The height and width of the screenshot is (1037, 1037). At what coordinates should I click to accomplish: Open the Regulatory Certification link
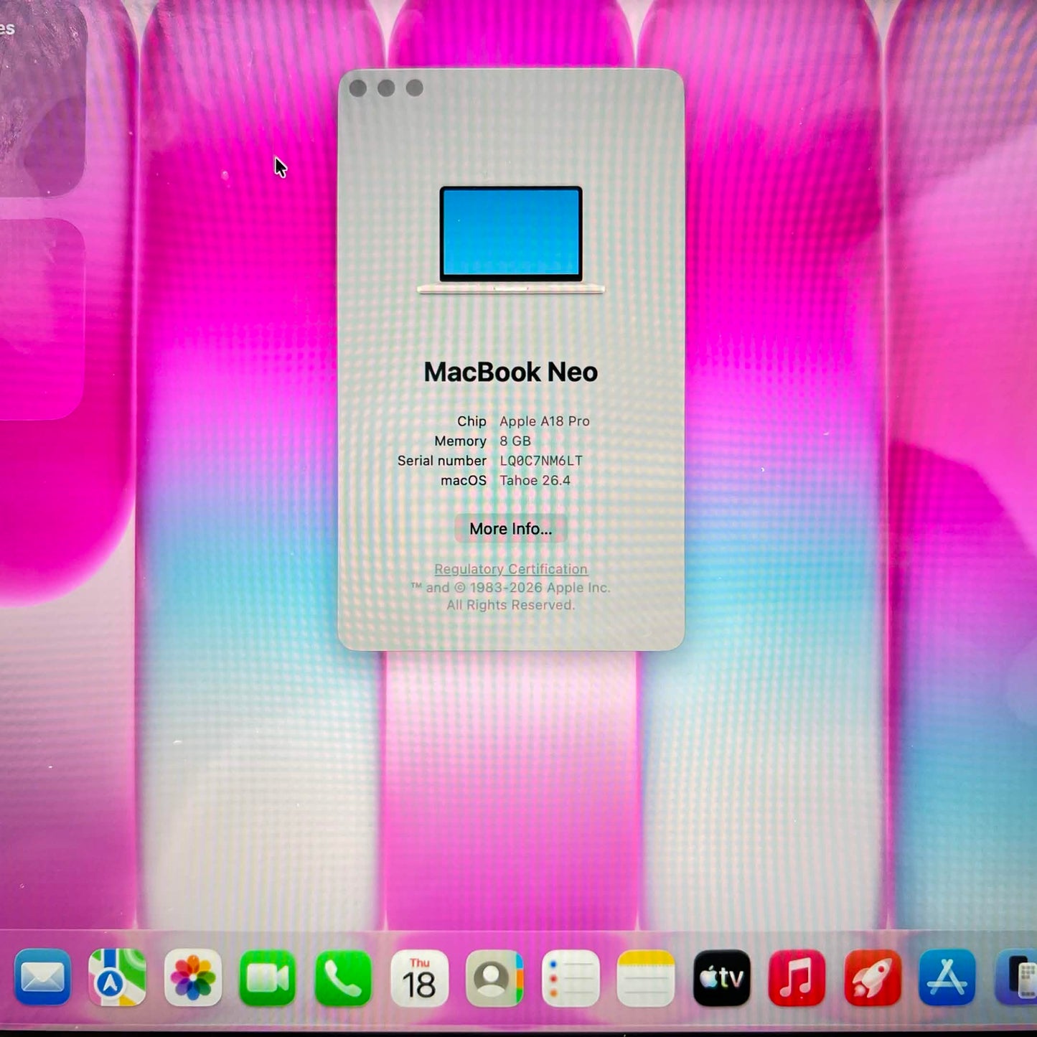coord(511,569)
